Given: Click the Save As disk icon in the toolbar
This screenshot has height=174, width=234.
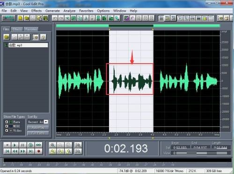Looking at the screenshot, I should 45,18.
